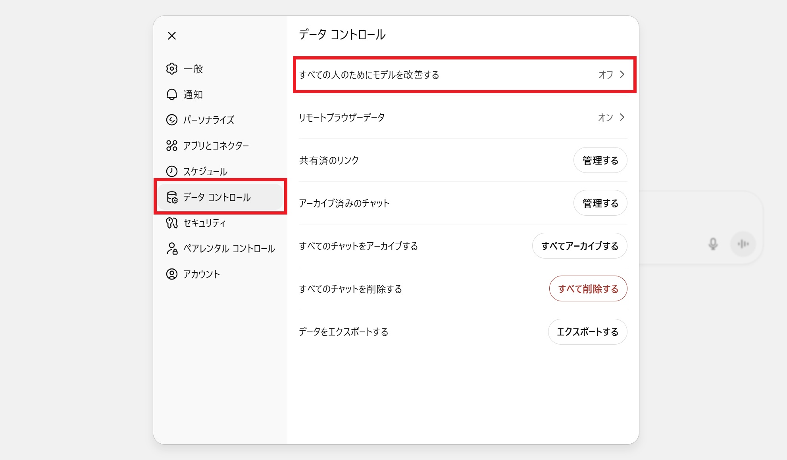Click the Notifications (通知) bell icon

click(x=171, y=94)
